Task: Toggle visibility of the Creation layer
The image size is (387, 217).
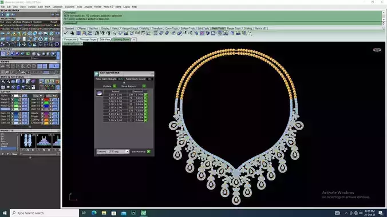Action: tap(54, 123)
